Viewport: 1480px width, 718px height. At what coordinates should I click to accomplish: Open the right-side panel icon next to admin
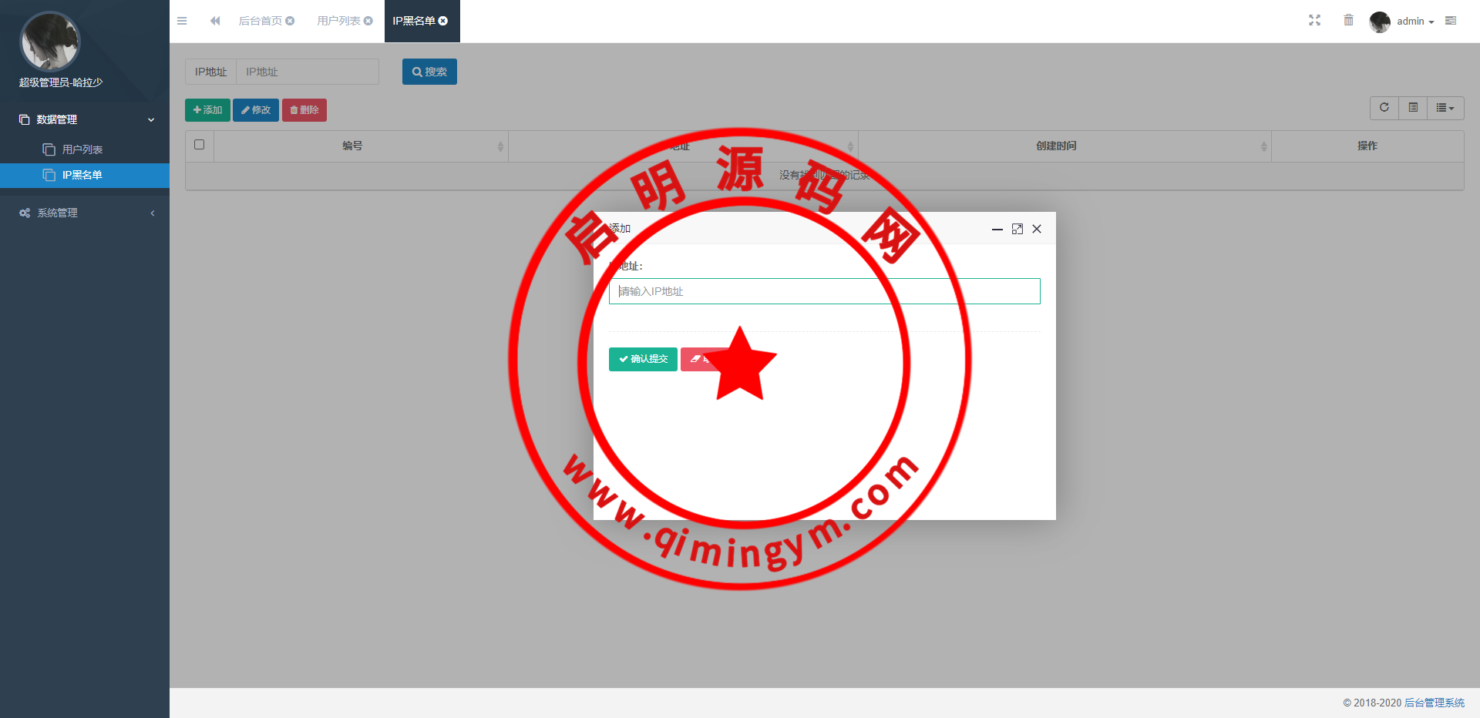click(1451, 21)
